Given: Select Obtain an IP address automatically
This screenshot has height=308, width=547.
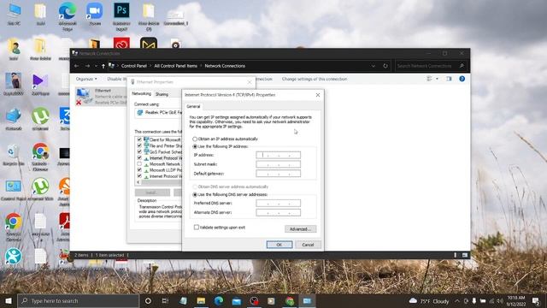Looking at the screenshot, I should [195, 139].
